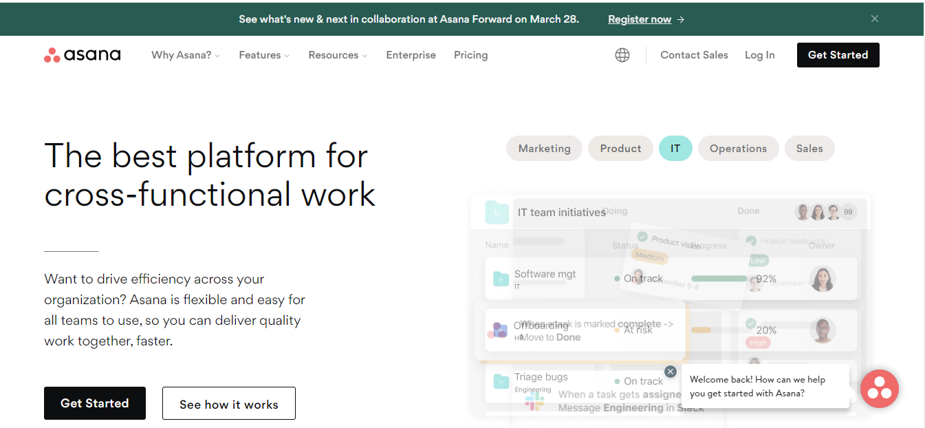925x428 pixels.
Task: Click the Log In link
Action: coord(759,55)
